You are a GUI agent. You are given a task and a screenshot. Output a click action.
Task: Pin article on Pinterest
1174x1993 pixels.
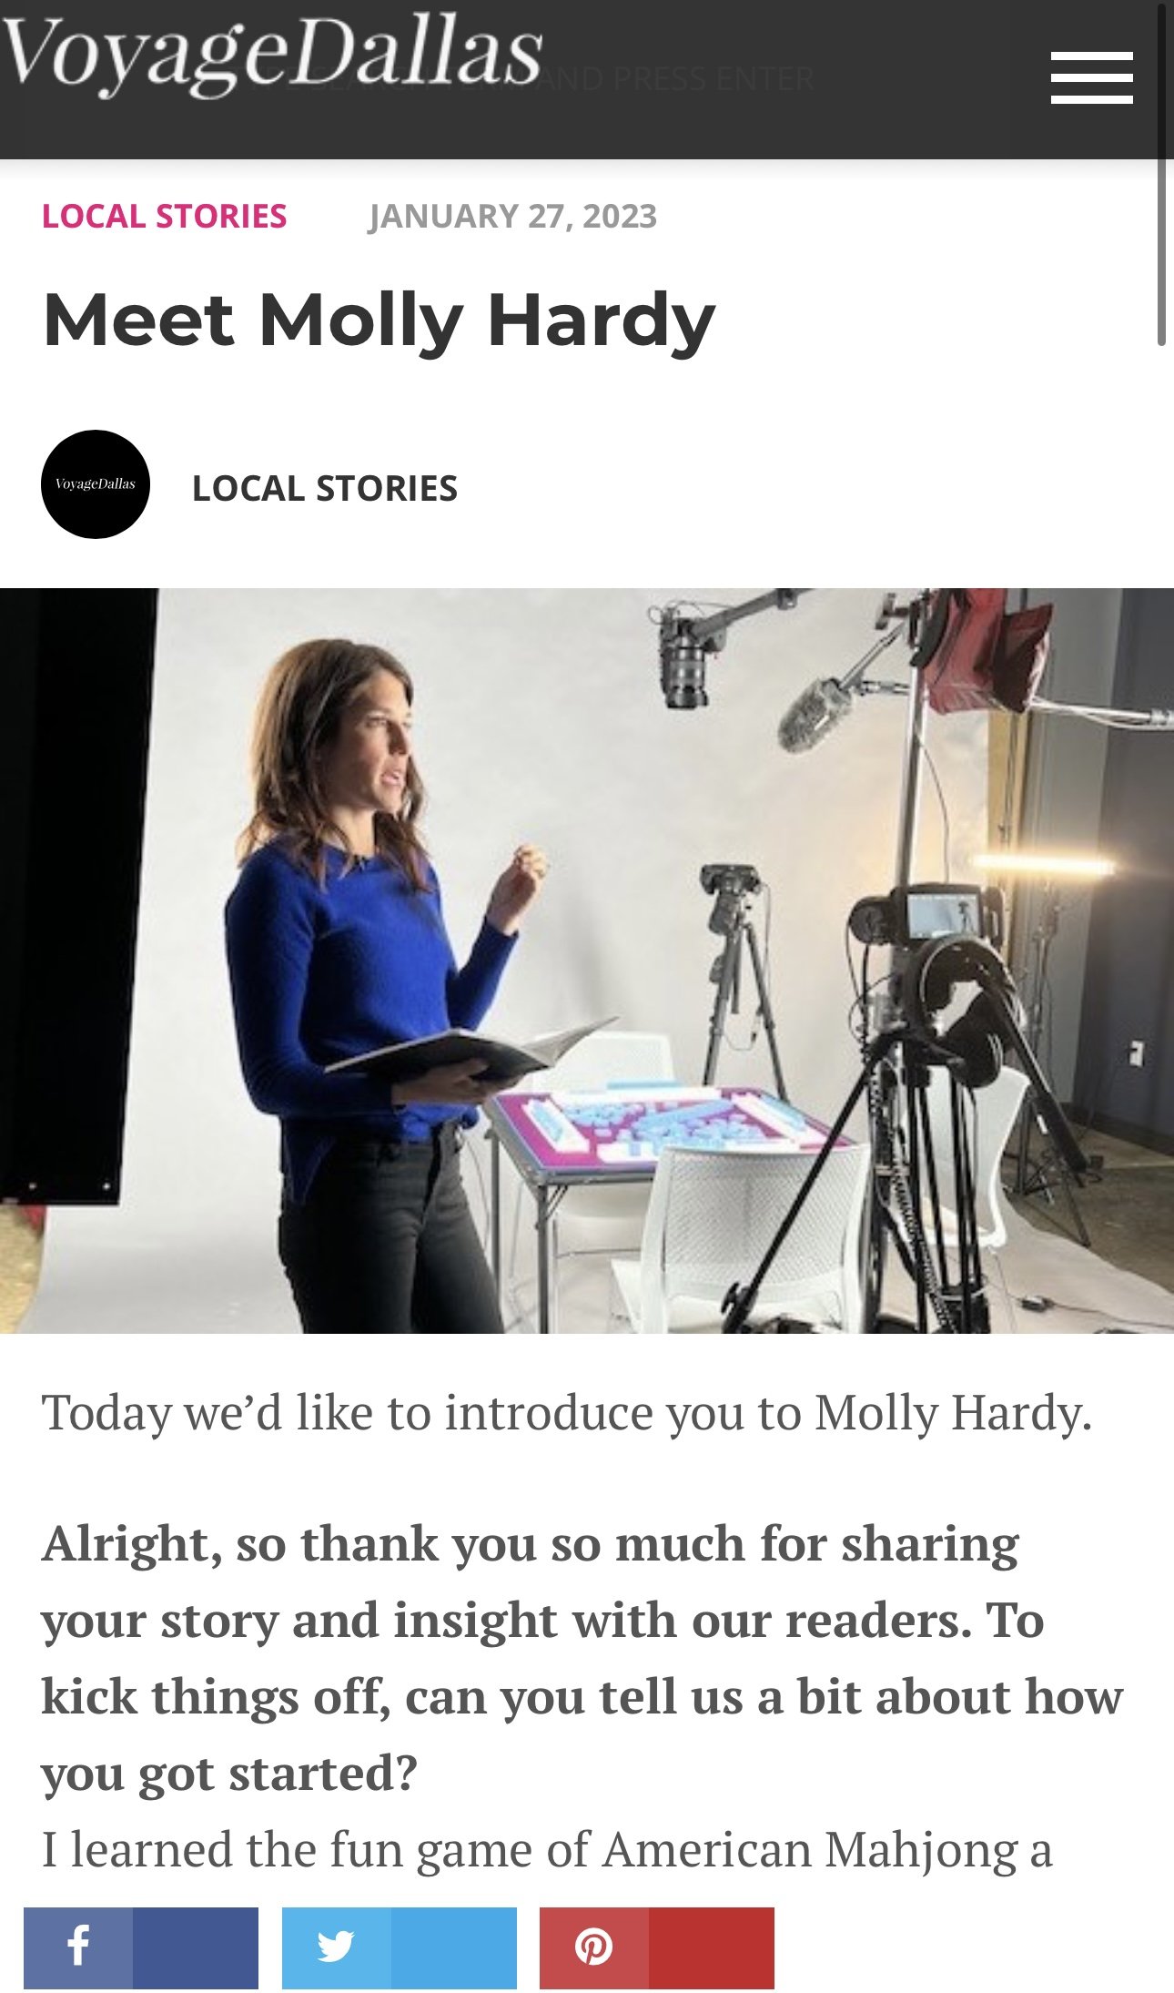[x=594, y=1947]
